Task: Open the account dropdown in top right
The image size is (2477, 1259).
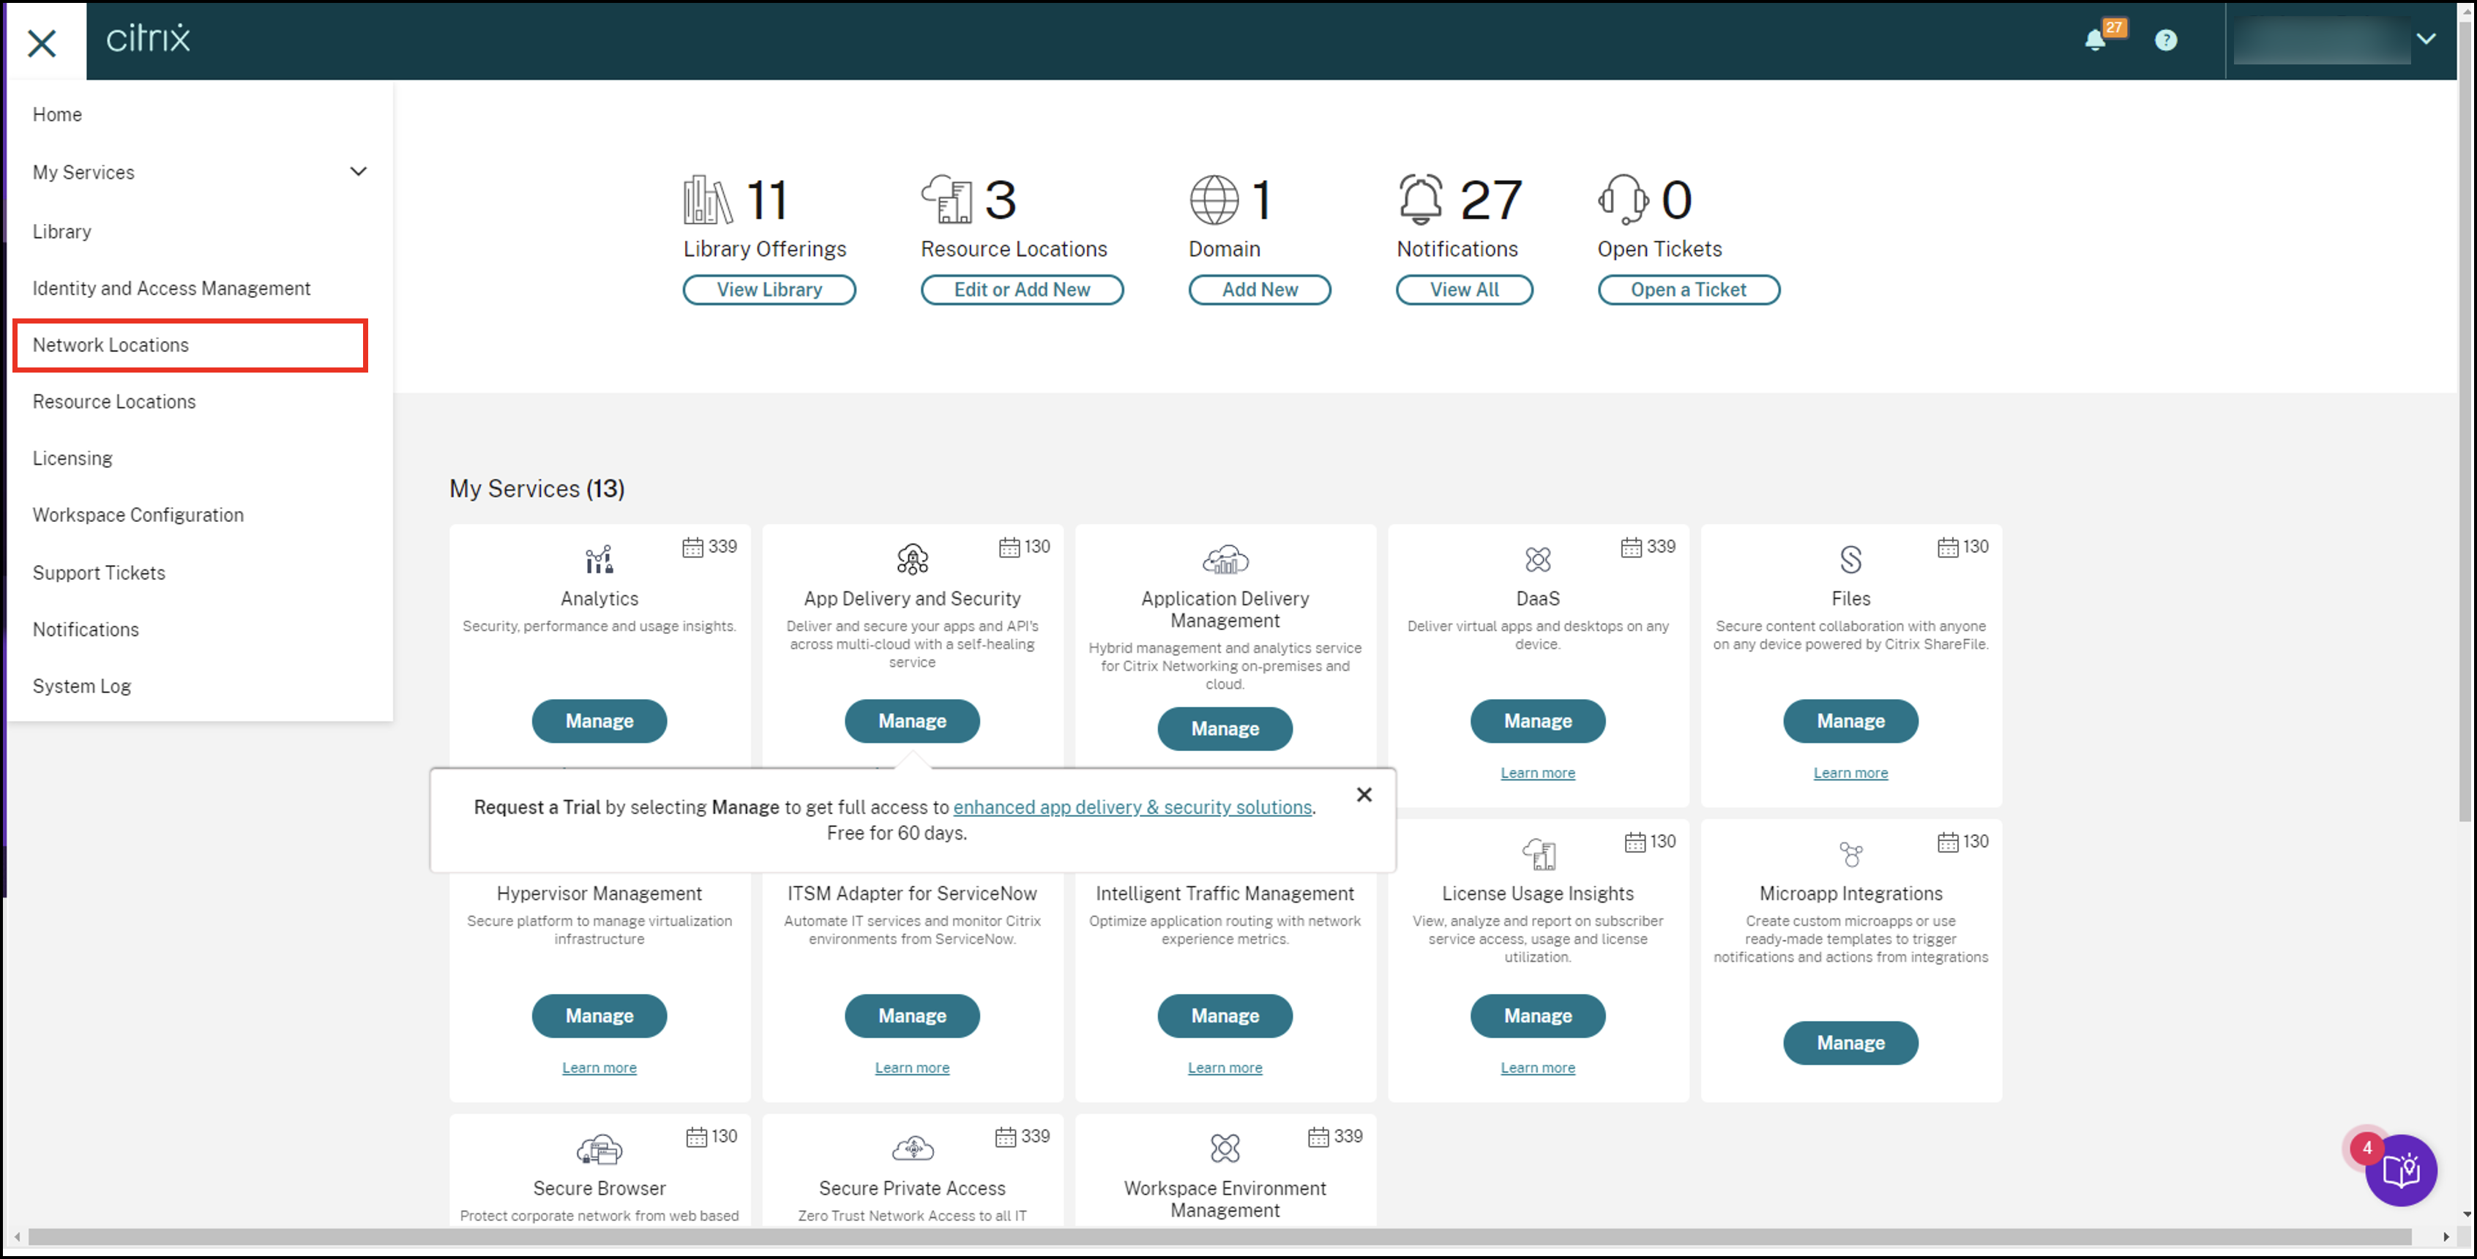Action: tap(2426, 40)
